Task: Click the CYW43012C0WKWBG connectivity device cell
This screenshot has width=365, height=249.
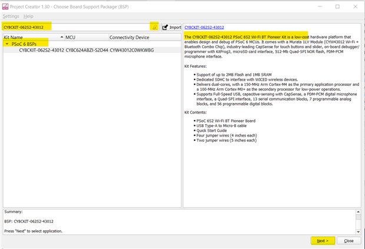Action: (x=132, y=50)
